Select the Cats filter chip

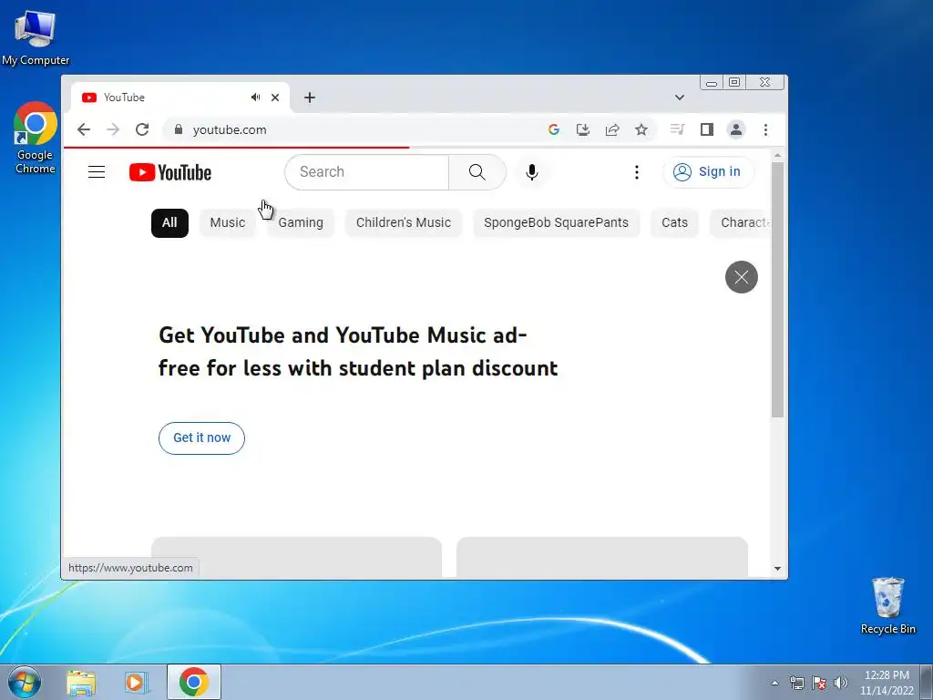tap(674, 223)
